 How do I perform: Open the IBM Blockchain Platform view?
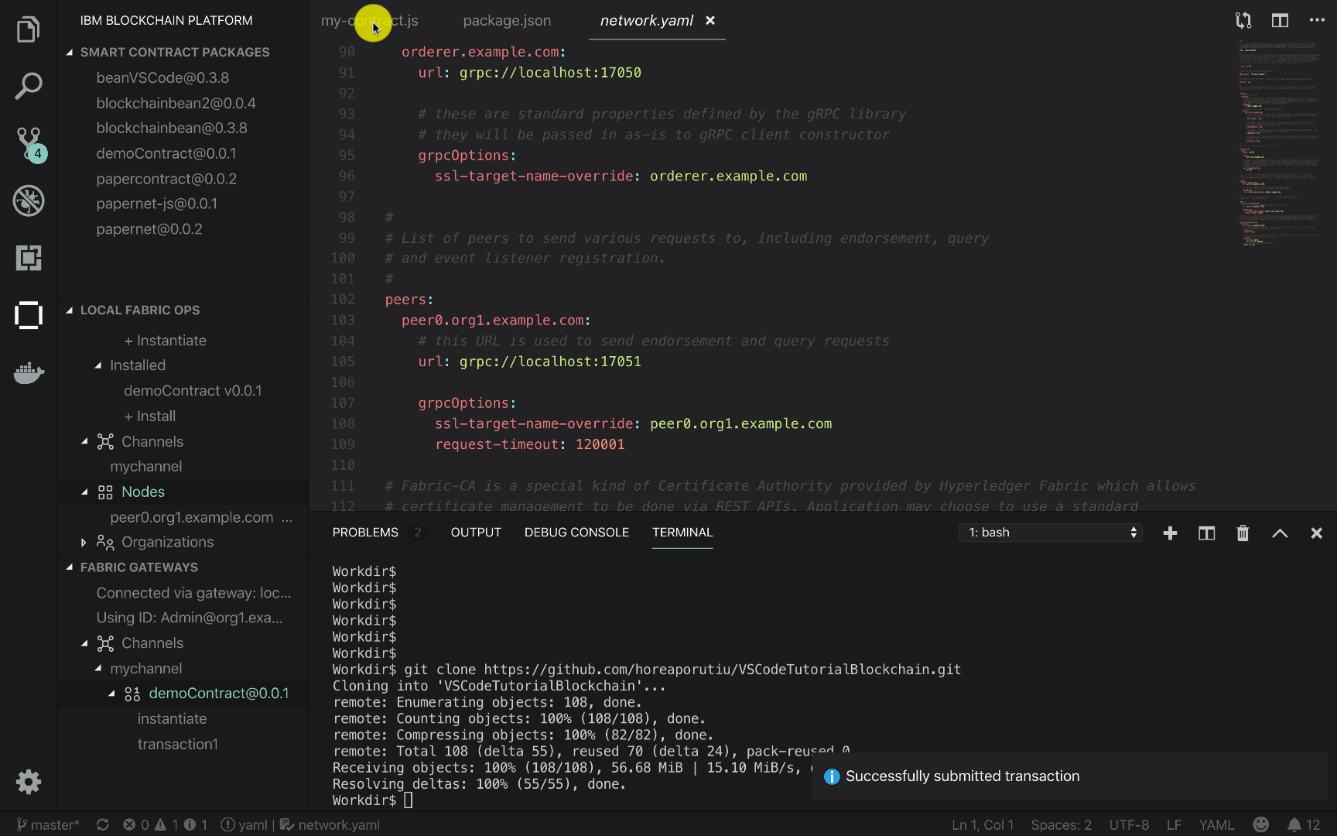click(29, 315)
